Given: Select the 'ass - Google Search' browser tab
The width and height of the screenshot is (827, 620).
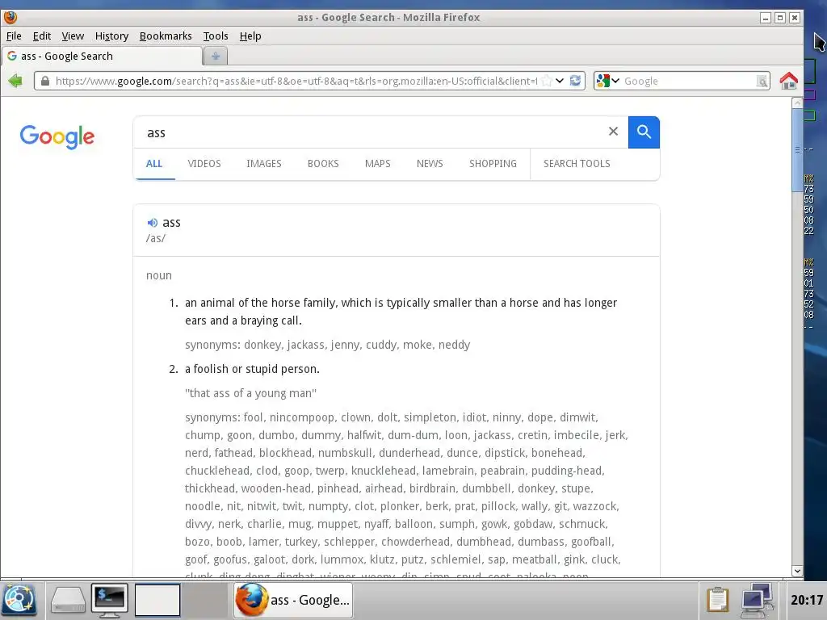Looking at the screenshot, I should pos(102,56).
